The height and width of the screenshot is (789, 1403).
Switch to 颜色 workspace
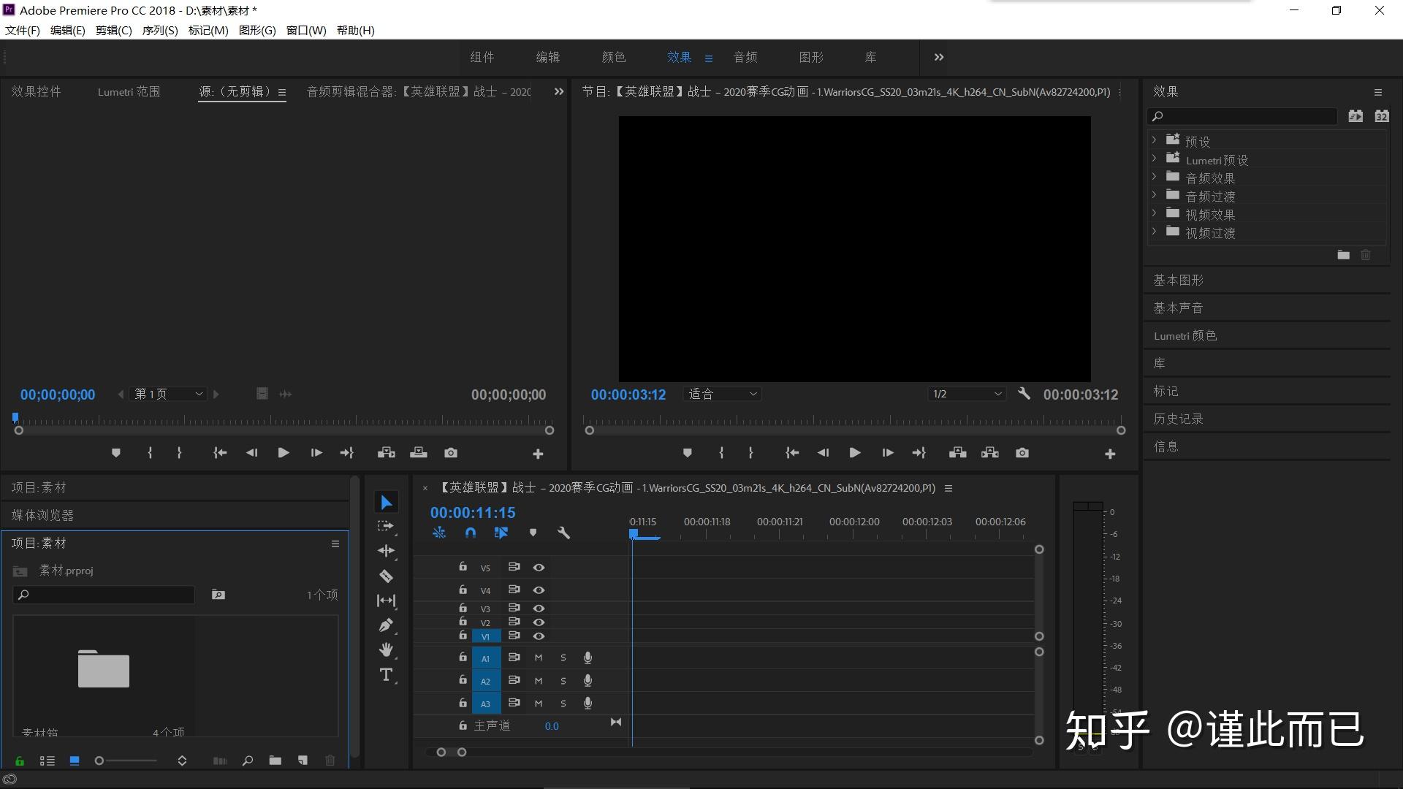(x=613, y=57)
